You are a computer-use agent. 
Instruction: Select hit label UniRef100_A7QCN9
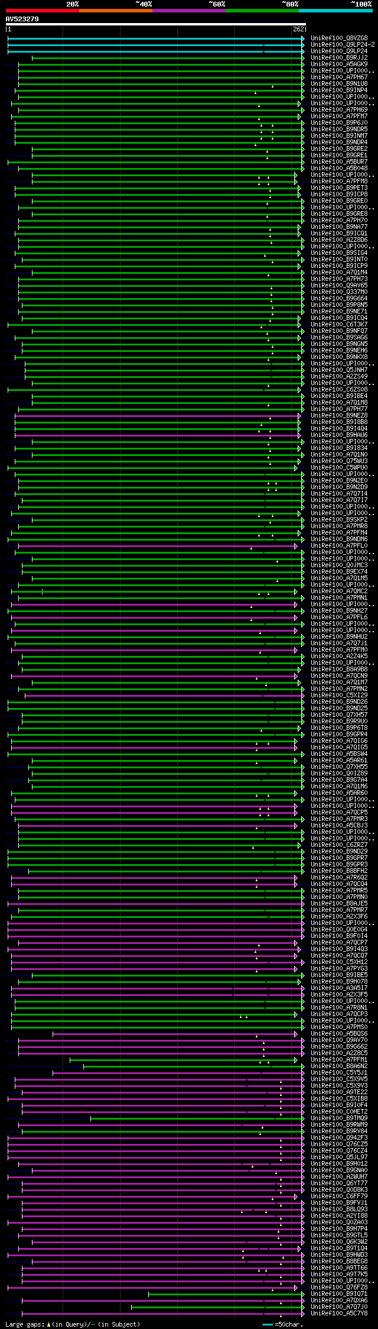click(x=339, y=676)
